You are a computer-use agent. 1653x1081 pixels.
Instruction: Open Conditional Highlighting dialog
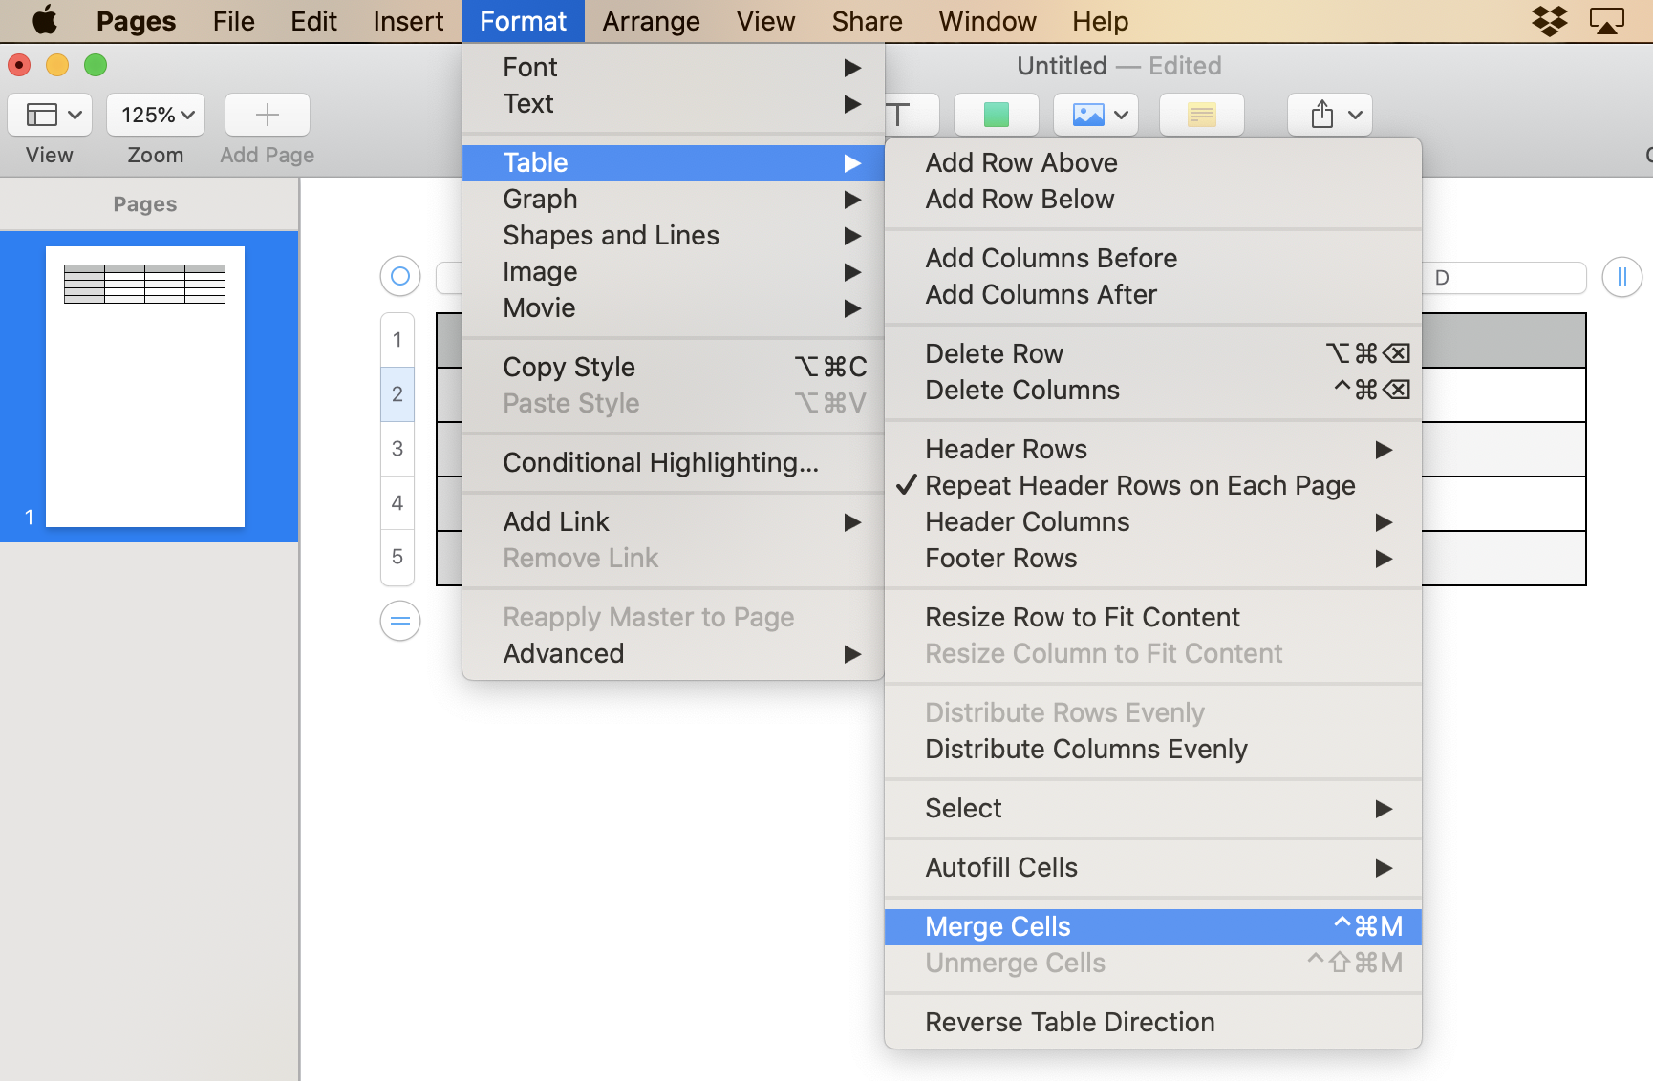[x=674, y=462]
